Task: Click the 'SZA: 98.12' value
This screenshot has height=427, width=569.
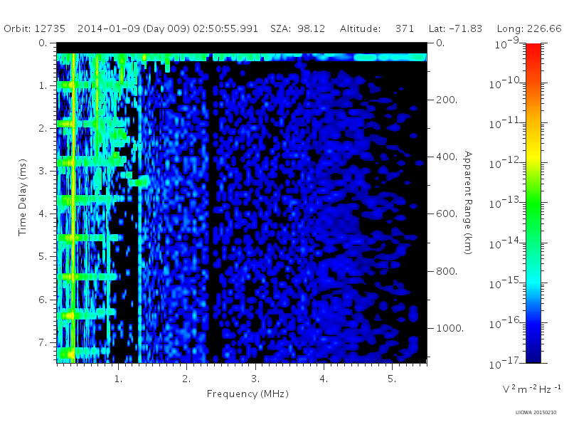Action: tap(297, 28)
